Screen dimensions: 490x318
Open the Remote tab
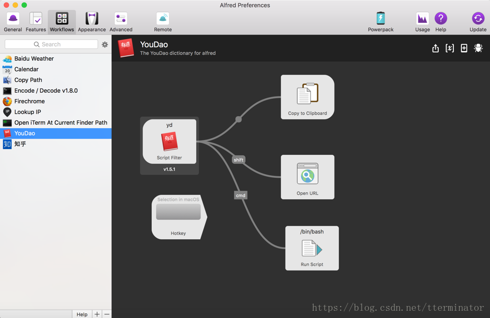click(163, 22)
